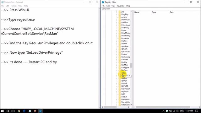This screenshot has width=201, height=113.
Task: Expand the rdyboost key
Action: tap(117, 92)
